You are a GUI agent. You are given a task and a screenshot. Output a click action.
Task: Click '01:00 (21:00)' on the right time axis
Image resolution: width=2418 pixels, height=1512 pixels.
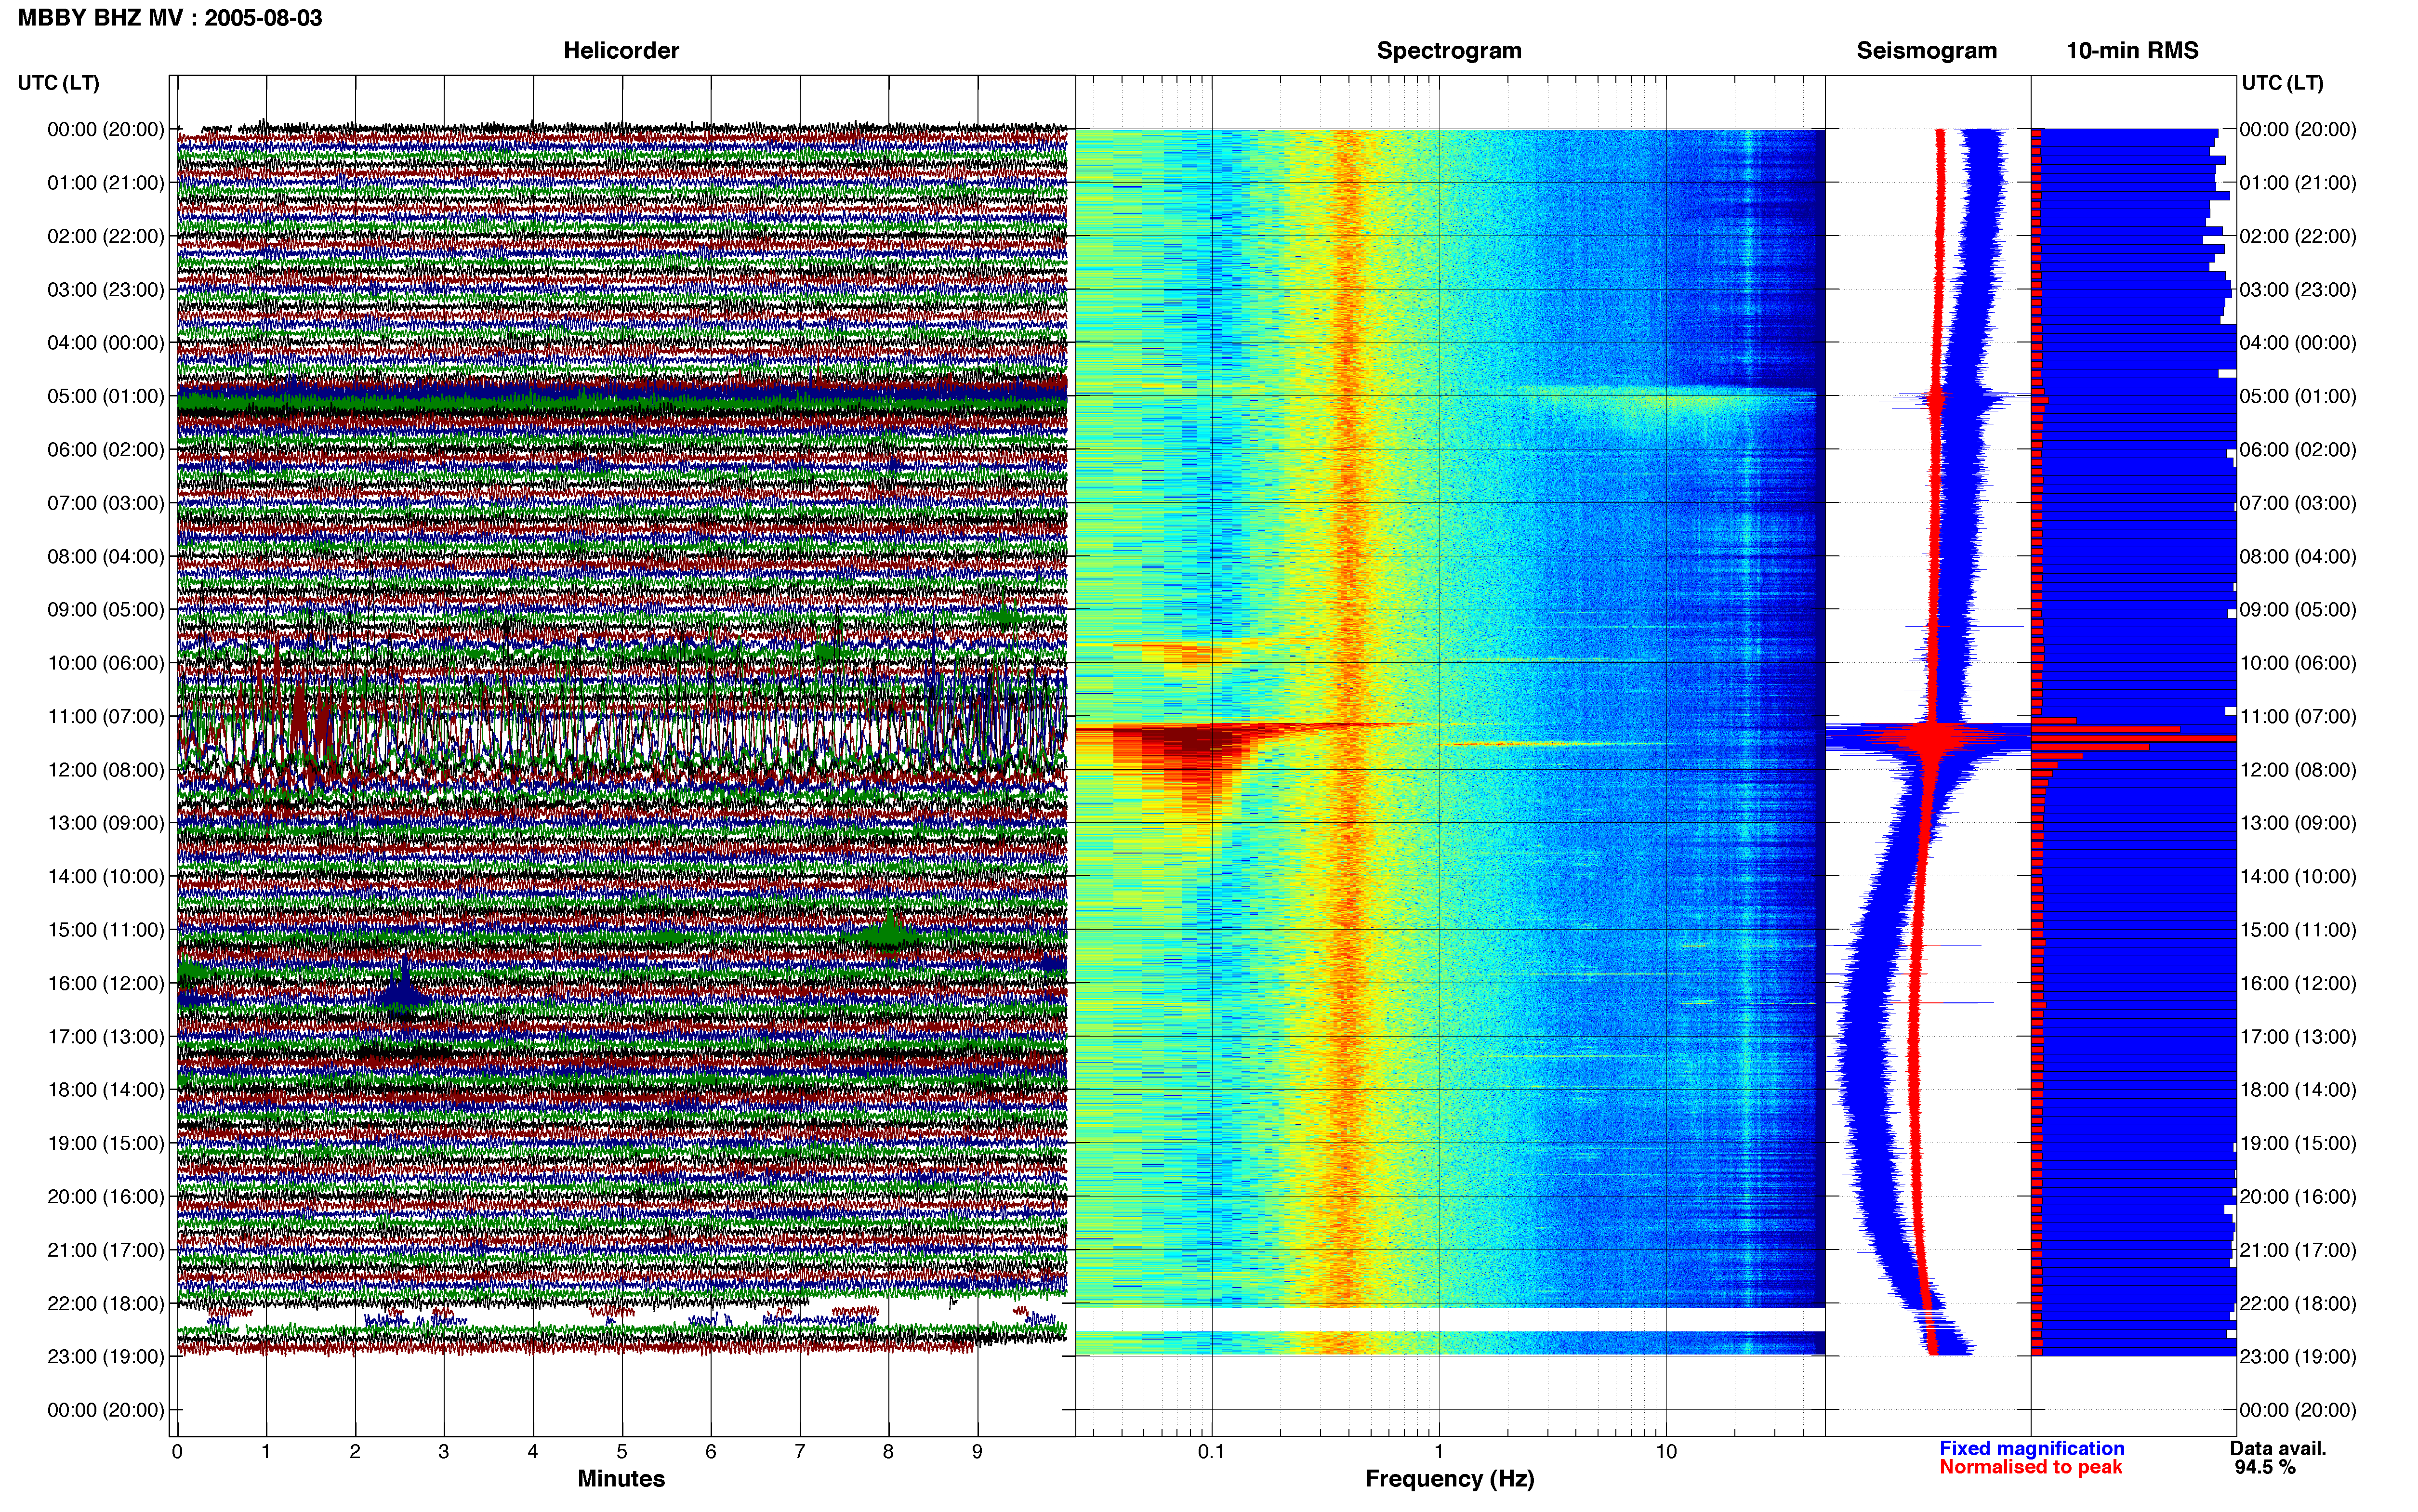click(2298, 183)
